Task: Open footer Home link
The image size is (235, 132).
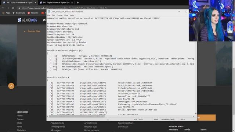Action: coord(19,116)
